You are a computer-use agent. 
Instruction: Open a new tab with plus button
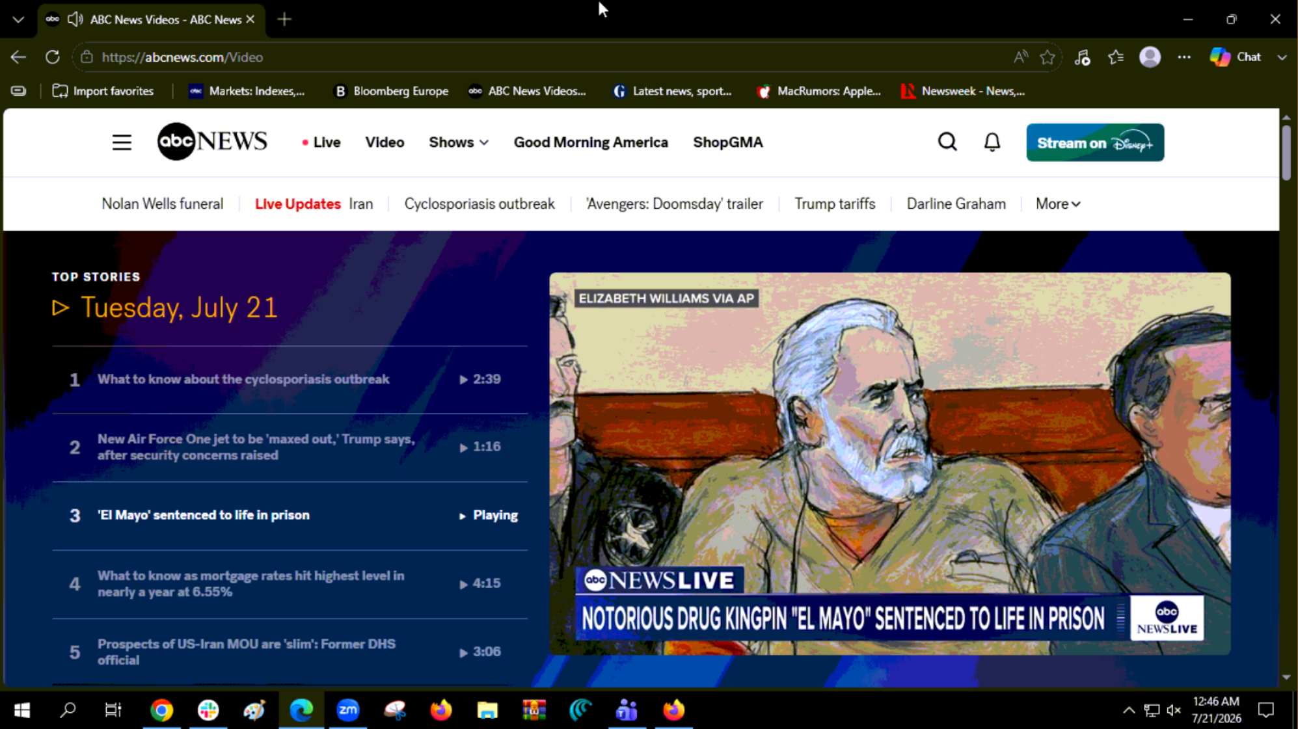coord(284,20)
